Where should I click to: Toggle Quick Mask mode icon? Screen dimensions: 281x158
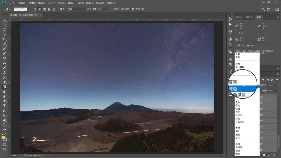4,145
